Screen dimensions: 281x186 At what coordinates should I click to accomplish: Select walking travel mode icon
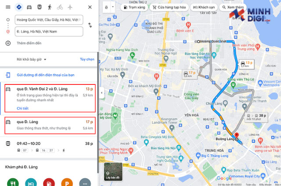pyautogui.click(x=50, y=7)
